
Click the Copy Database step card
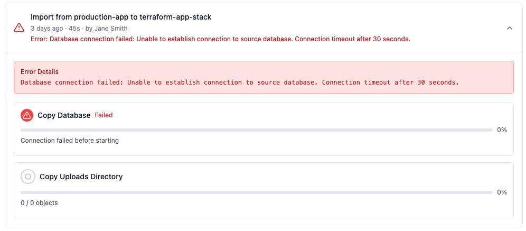(264, 129)
